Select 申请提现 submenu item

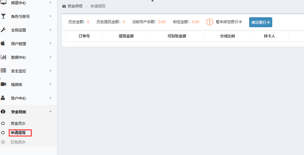(x=18, y=133)
